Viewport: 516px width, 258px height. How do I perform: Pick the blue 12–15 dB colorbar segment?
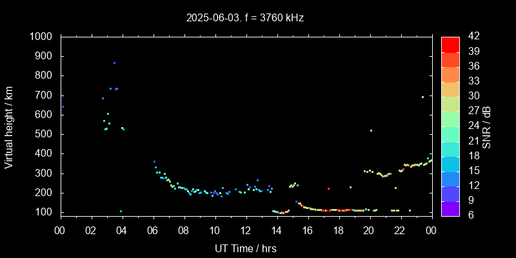coord(450,178)
